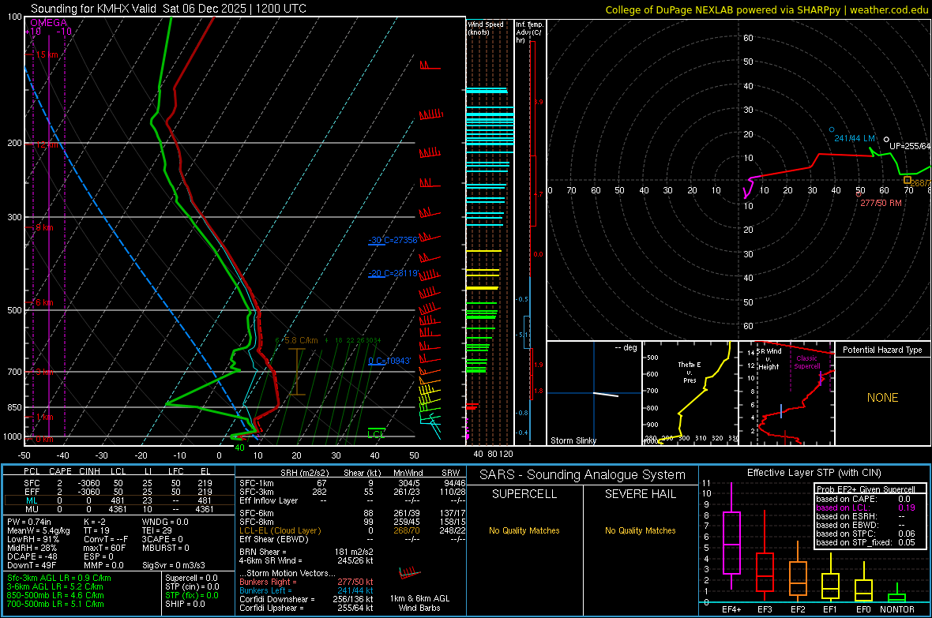Click the SR Wind v. Height label
This screenshot has width=932, height=618.
click(x=769, y=359)
